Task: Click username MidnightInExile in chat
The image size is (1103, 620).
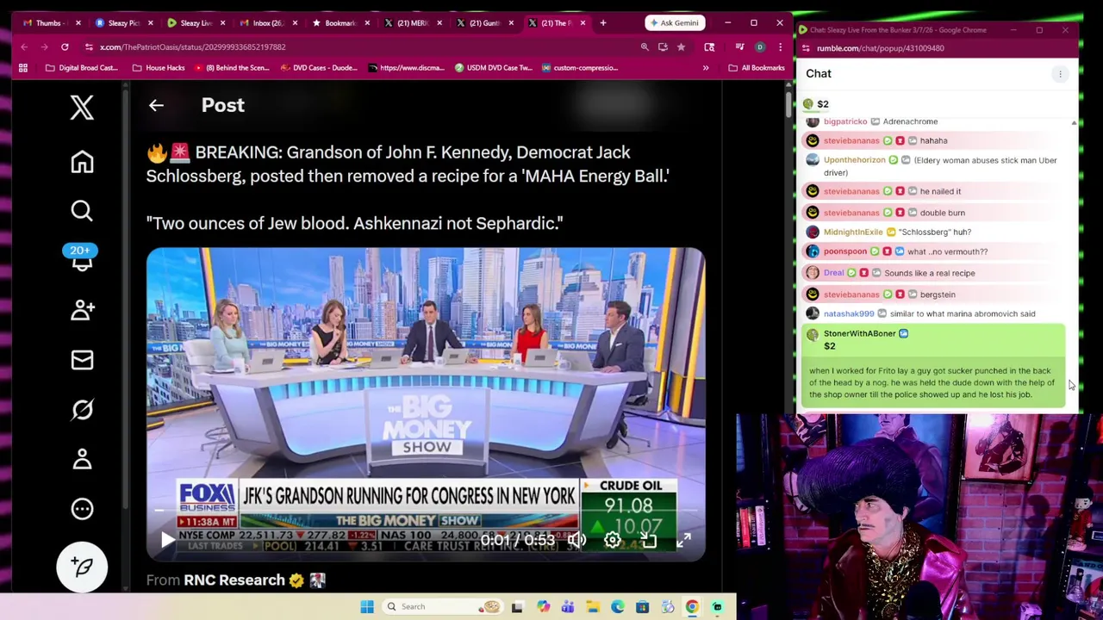Action: click(x=853, y=232)
